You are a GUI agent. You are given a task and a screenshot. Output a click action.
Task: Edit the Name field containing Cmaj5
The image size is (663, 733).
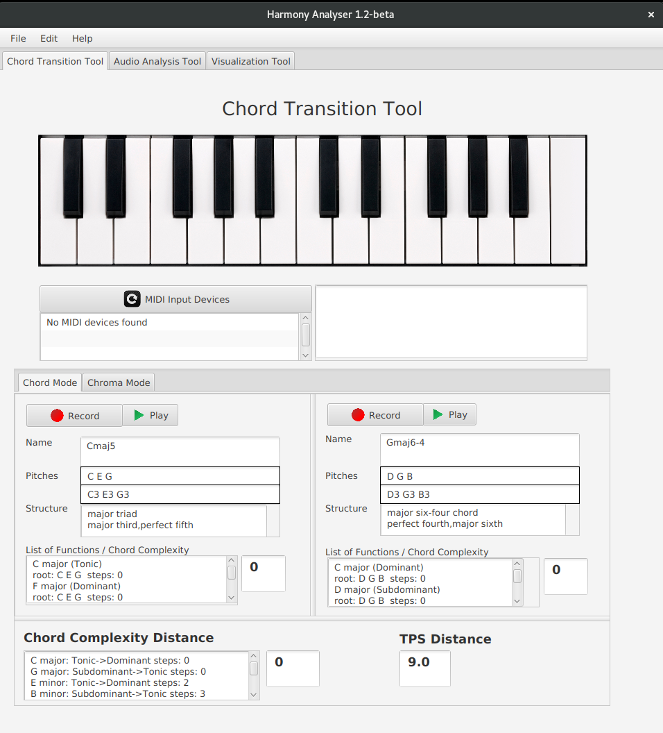click(180, 451)
